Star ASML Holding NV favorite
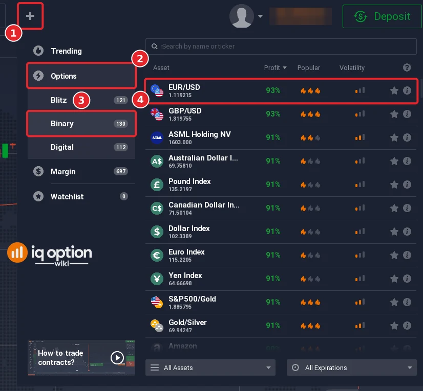Viewport: 423px width, 391px height. coord(394,137)
